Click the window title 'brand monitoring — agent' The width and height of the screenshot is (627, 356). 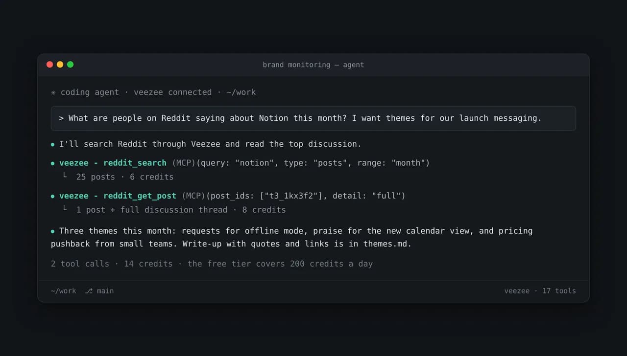[313, 65]
